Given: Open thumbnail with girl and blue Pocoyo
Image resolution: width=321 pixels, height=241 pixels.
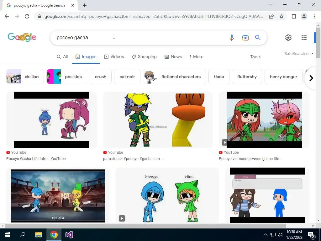Looking at the screenshot, I should [267, 196].
